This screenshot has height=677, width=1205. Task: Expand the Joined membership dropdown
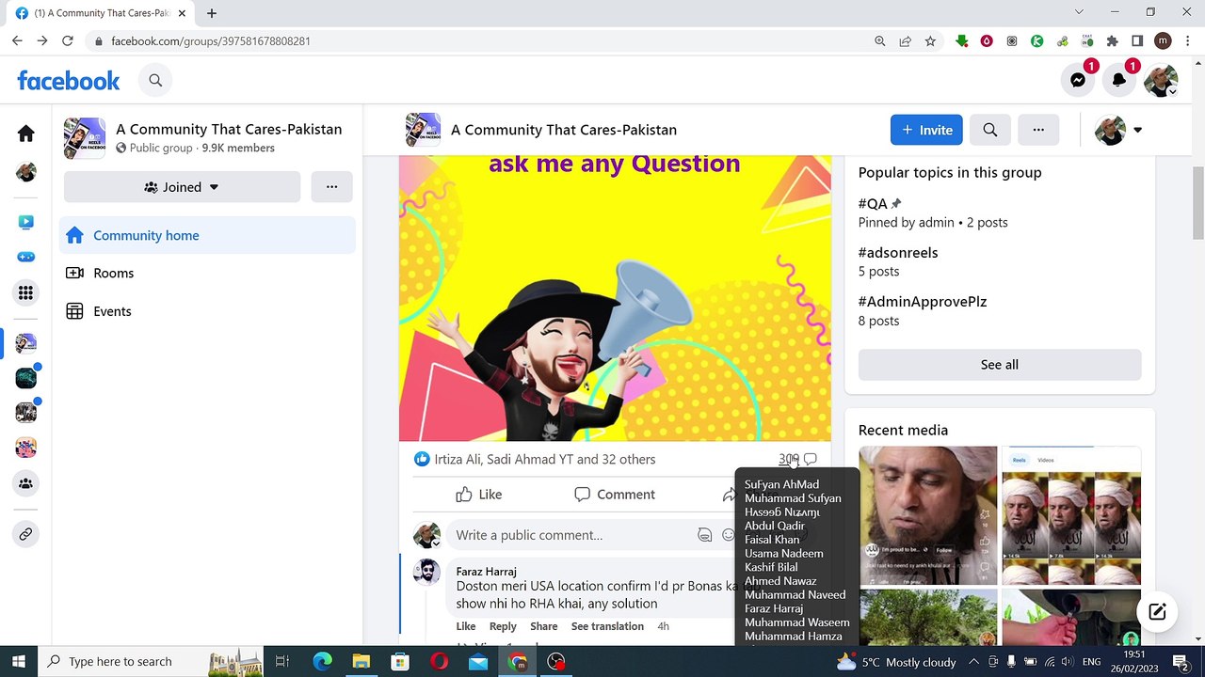pyautogui.click(x=182, y=187)
